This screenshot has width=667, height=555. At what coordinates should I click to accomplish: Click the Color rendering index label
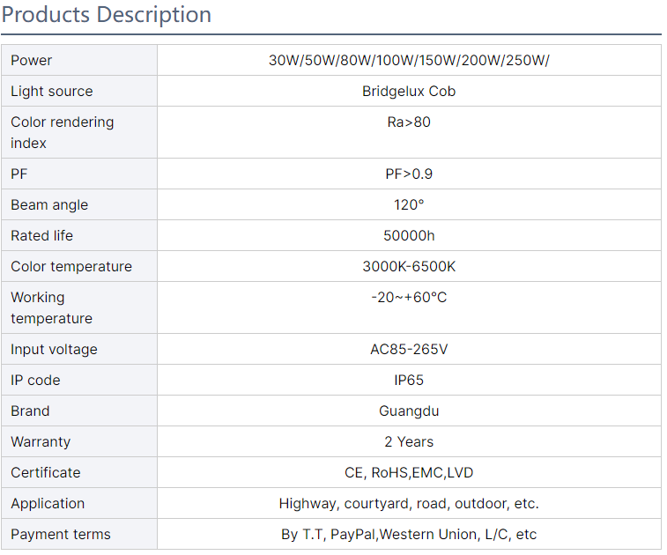[x=62, y=132]
